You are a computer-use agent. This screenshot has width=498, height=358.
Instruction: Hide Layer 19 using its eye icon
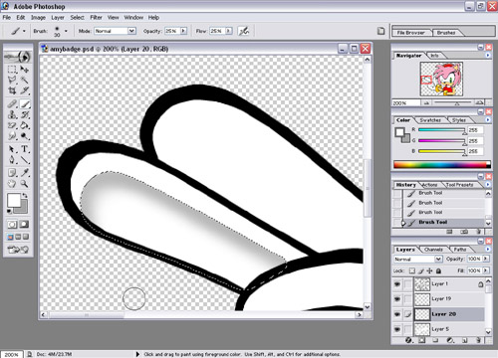click(397, 299)
